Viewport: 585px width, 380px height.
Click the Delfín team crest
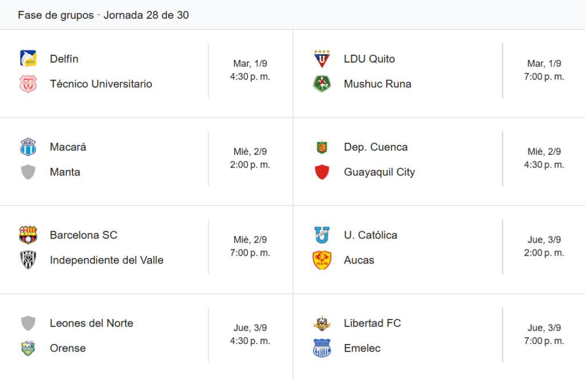28,59
